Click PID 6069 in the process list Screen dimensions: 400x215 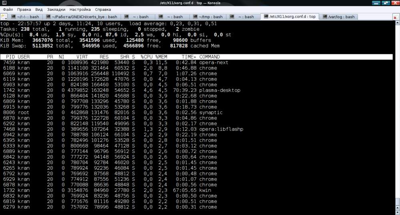pyautogui.click(x=9, y=74)
